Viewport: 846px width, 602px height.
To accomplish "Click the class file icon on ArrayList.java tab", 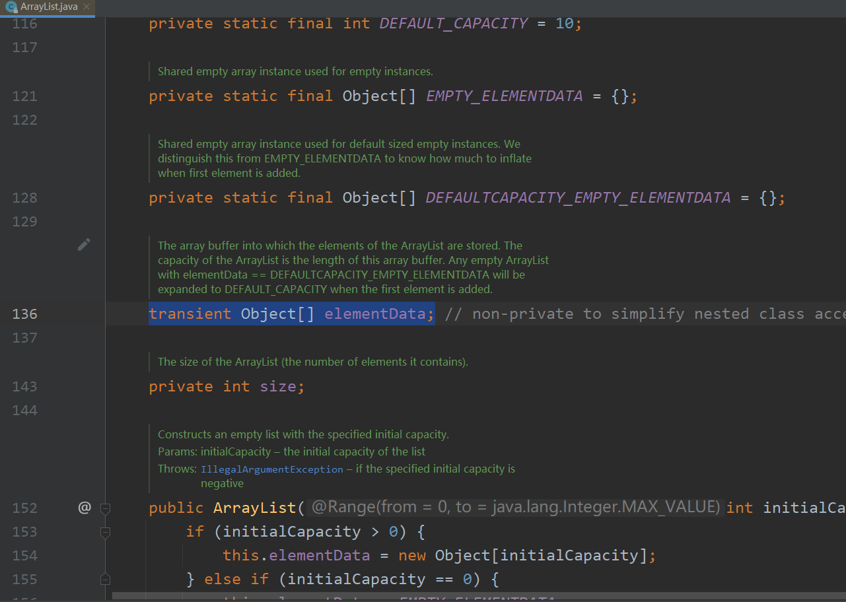I will (x=11, y=7).
